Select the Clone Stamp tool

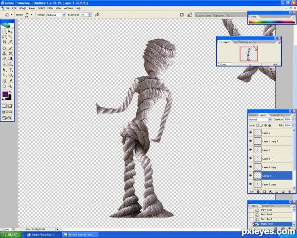[x=4, y=54]
